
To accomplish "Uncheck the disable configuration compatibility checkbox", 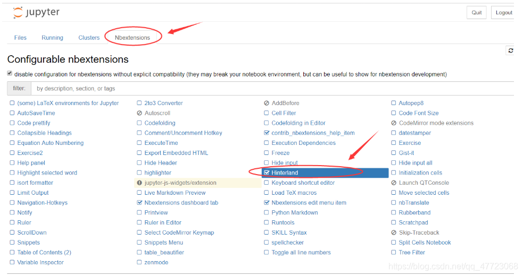I will (x=10, y=74).
